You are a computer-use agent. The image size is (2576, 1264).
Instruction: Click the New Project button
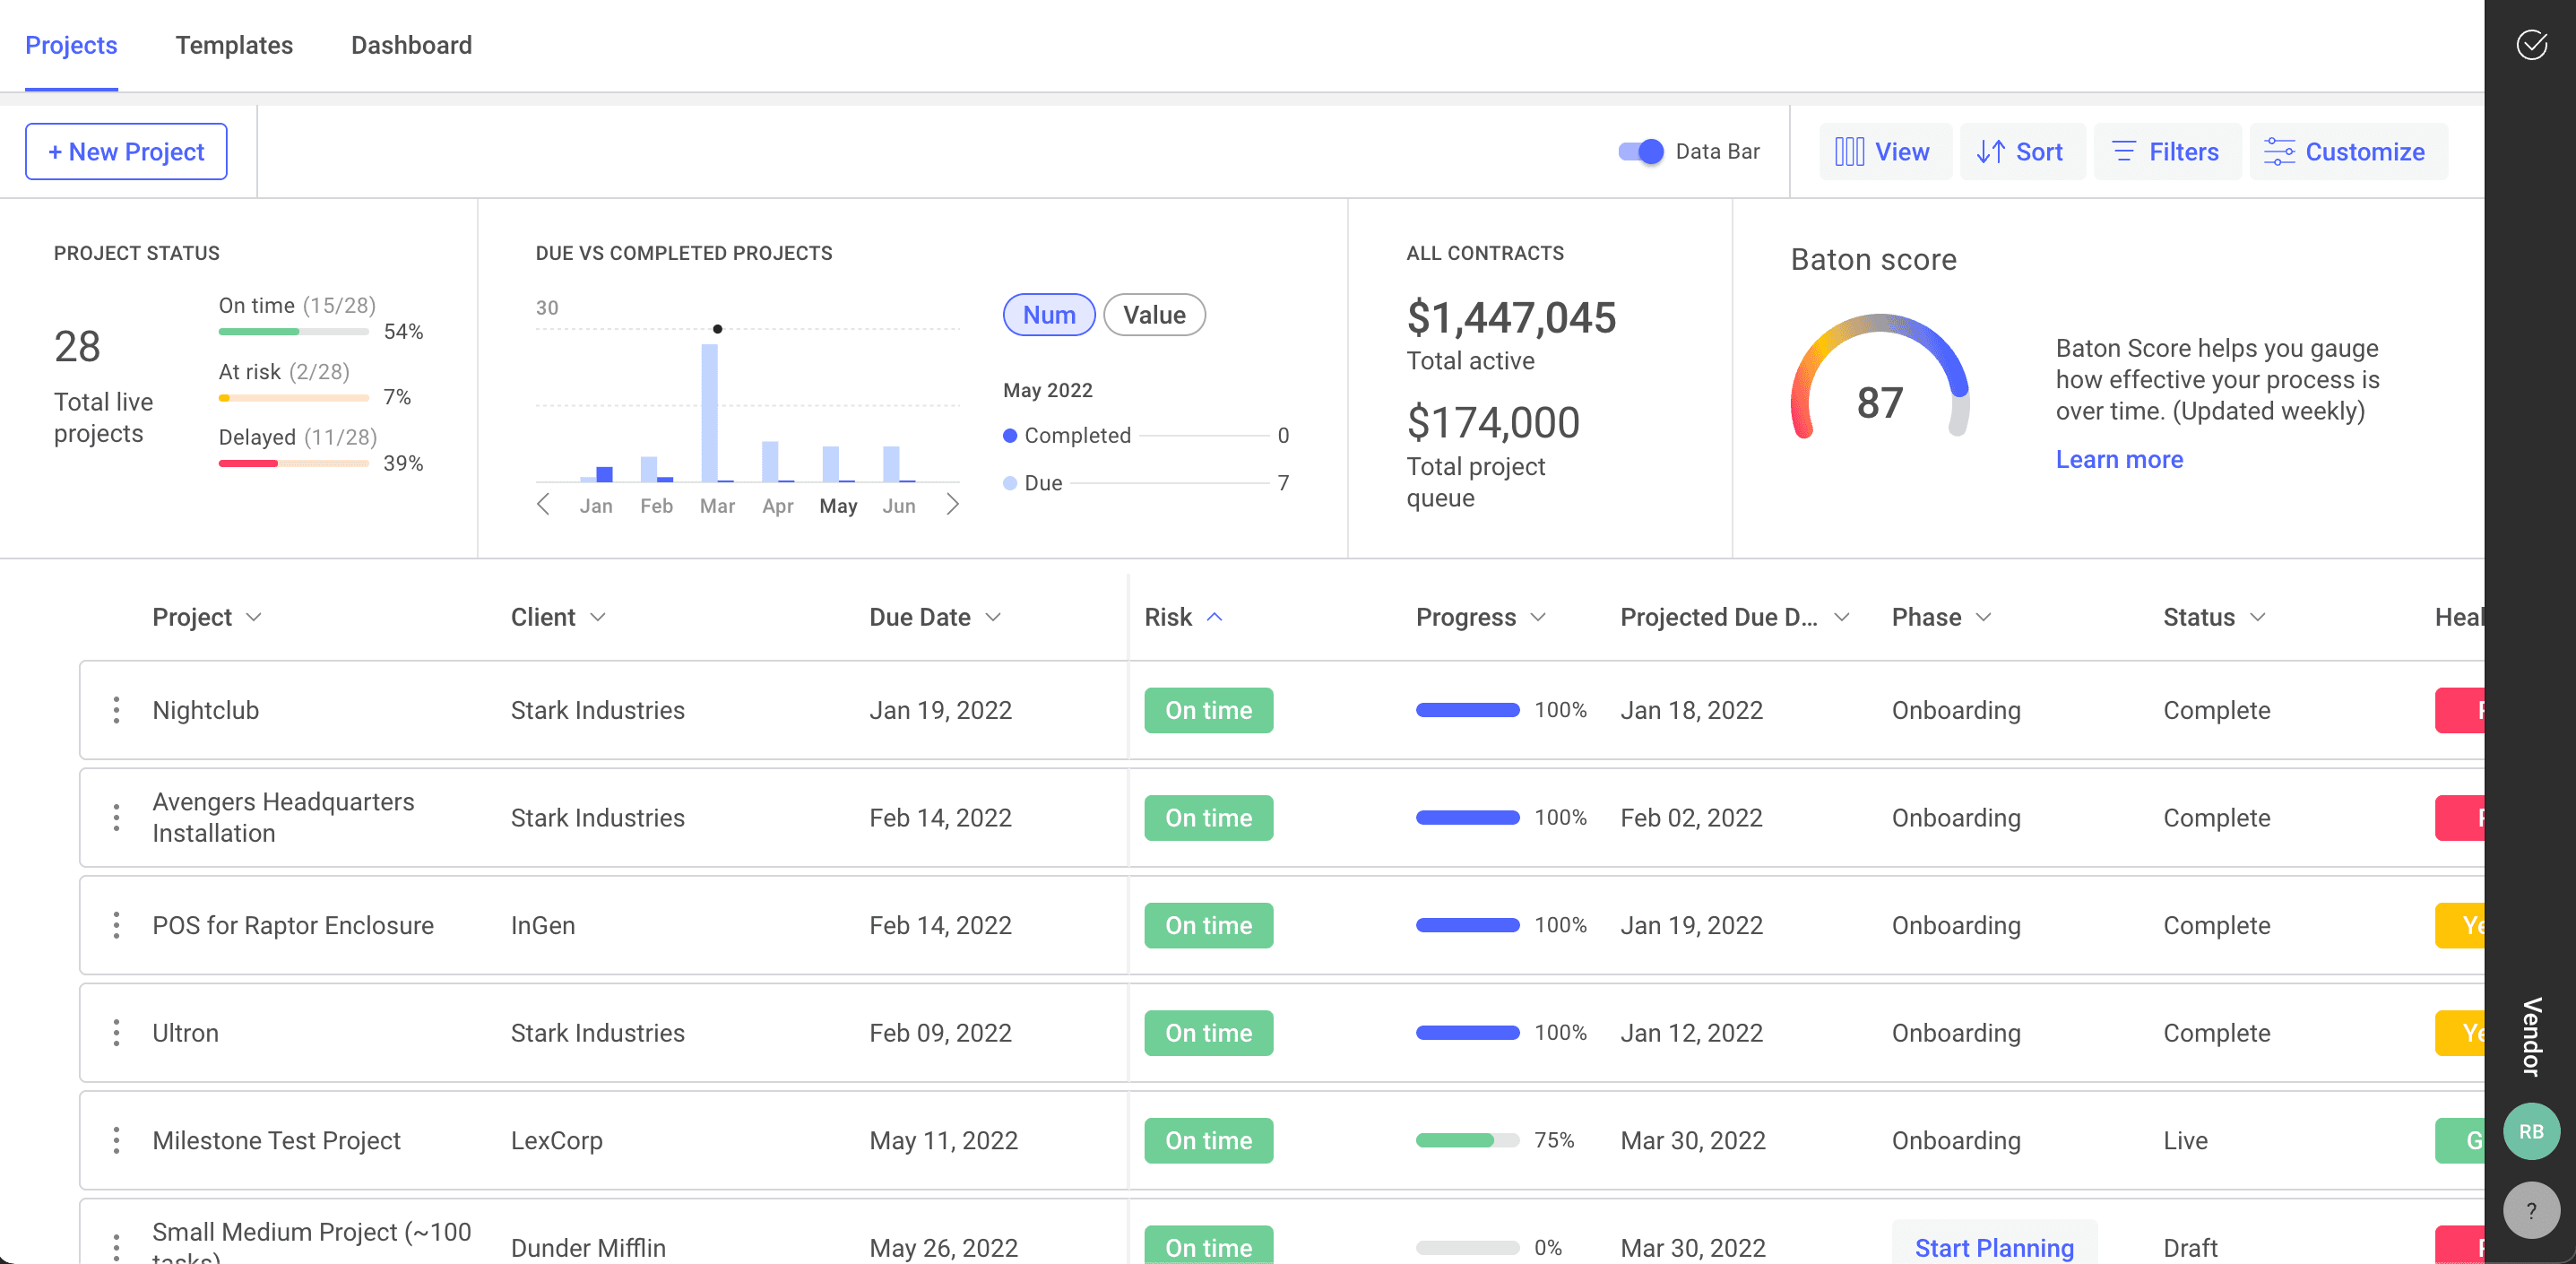tap(126, 152)
